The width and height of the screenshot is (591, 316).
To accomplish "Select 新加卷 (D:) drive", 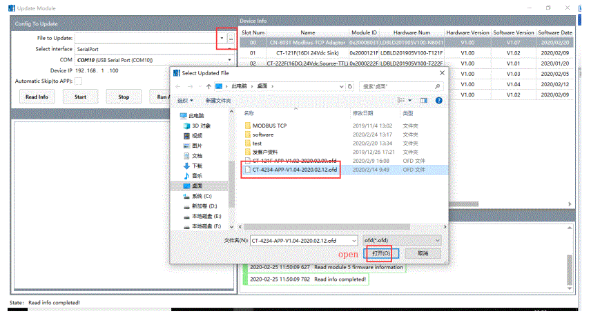I will pos(200,206).
